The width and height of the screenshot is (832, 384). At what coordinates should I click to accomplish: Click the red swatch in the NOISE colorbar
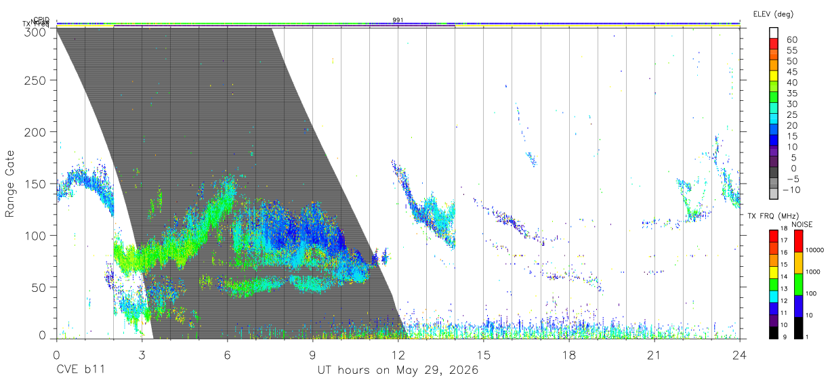tap(797, 241)
